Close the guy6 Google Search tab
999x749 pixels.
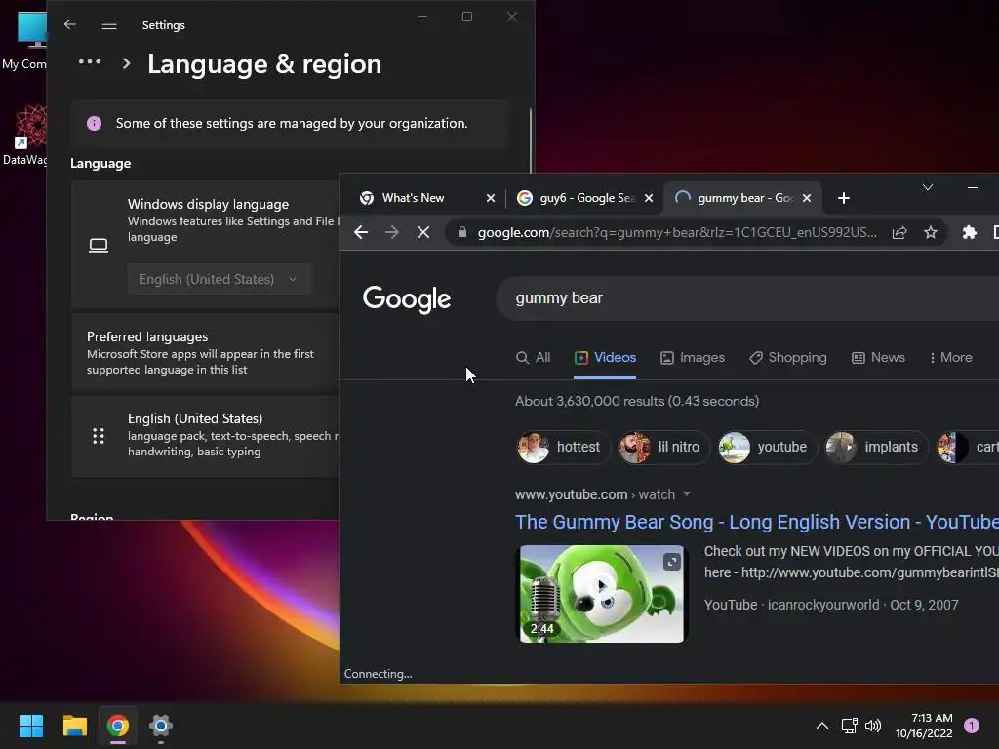click(x=649, y=198)
